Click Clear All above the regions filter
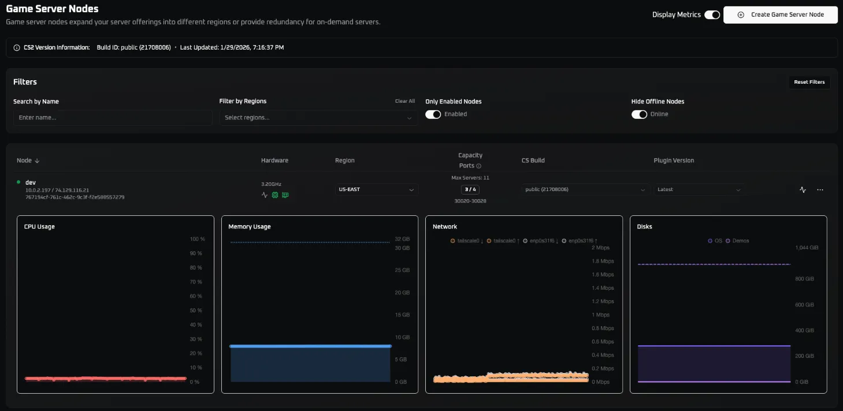The image size is (843, 411). point(404,101)
